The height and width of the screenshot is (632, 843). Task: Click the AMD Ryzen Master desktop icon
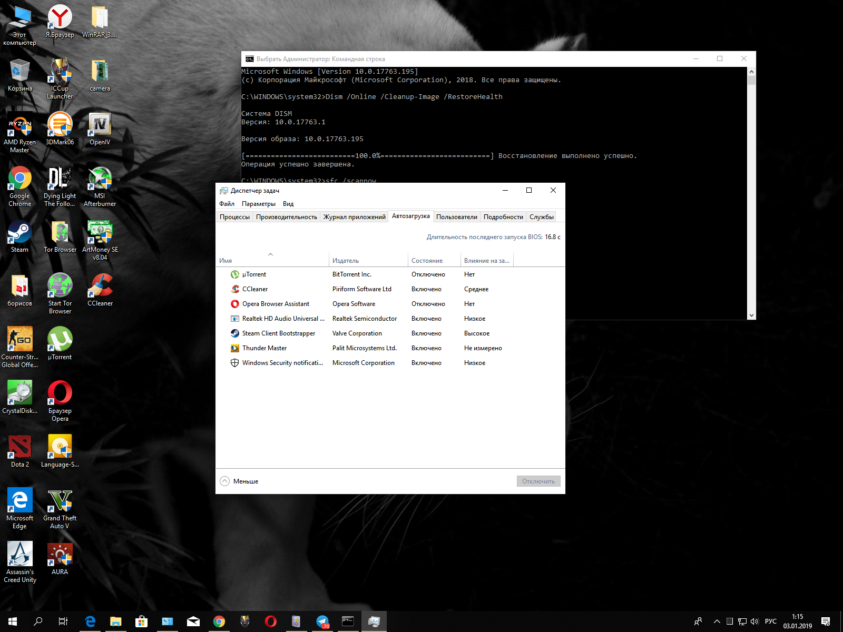coord(20,133)
